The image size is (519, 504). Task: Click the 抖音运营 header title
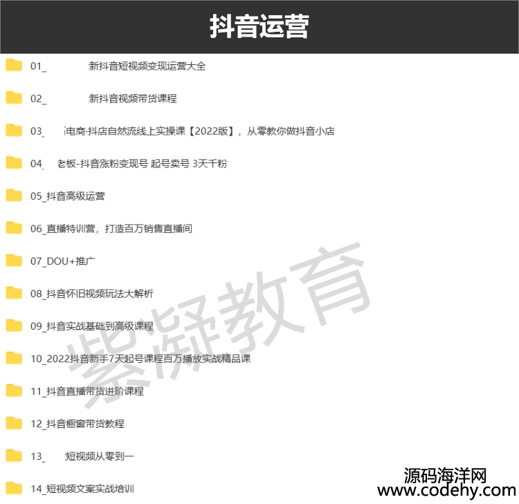pyautogui.click(x=259, y=27)
